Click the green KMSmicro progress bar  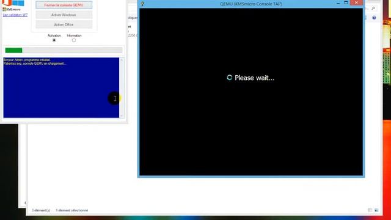[x=64, y=50]
